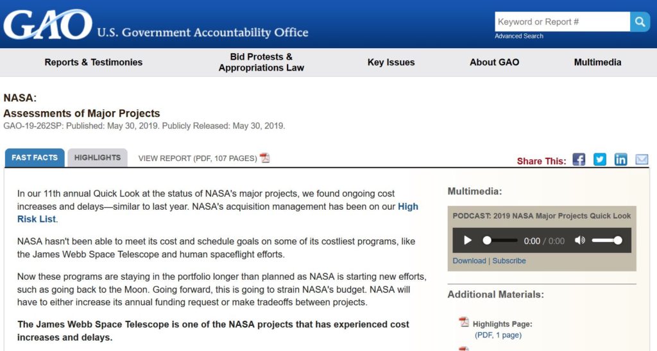657x351 pixels.
Task: Open the About GAO menu
Action: point(495,62)
